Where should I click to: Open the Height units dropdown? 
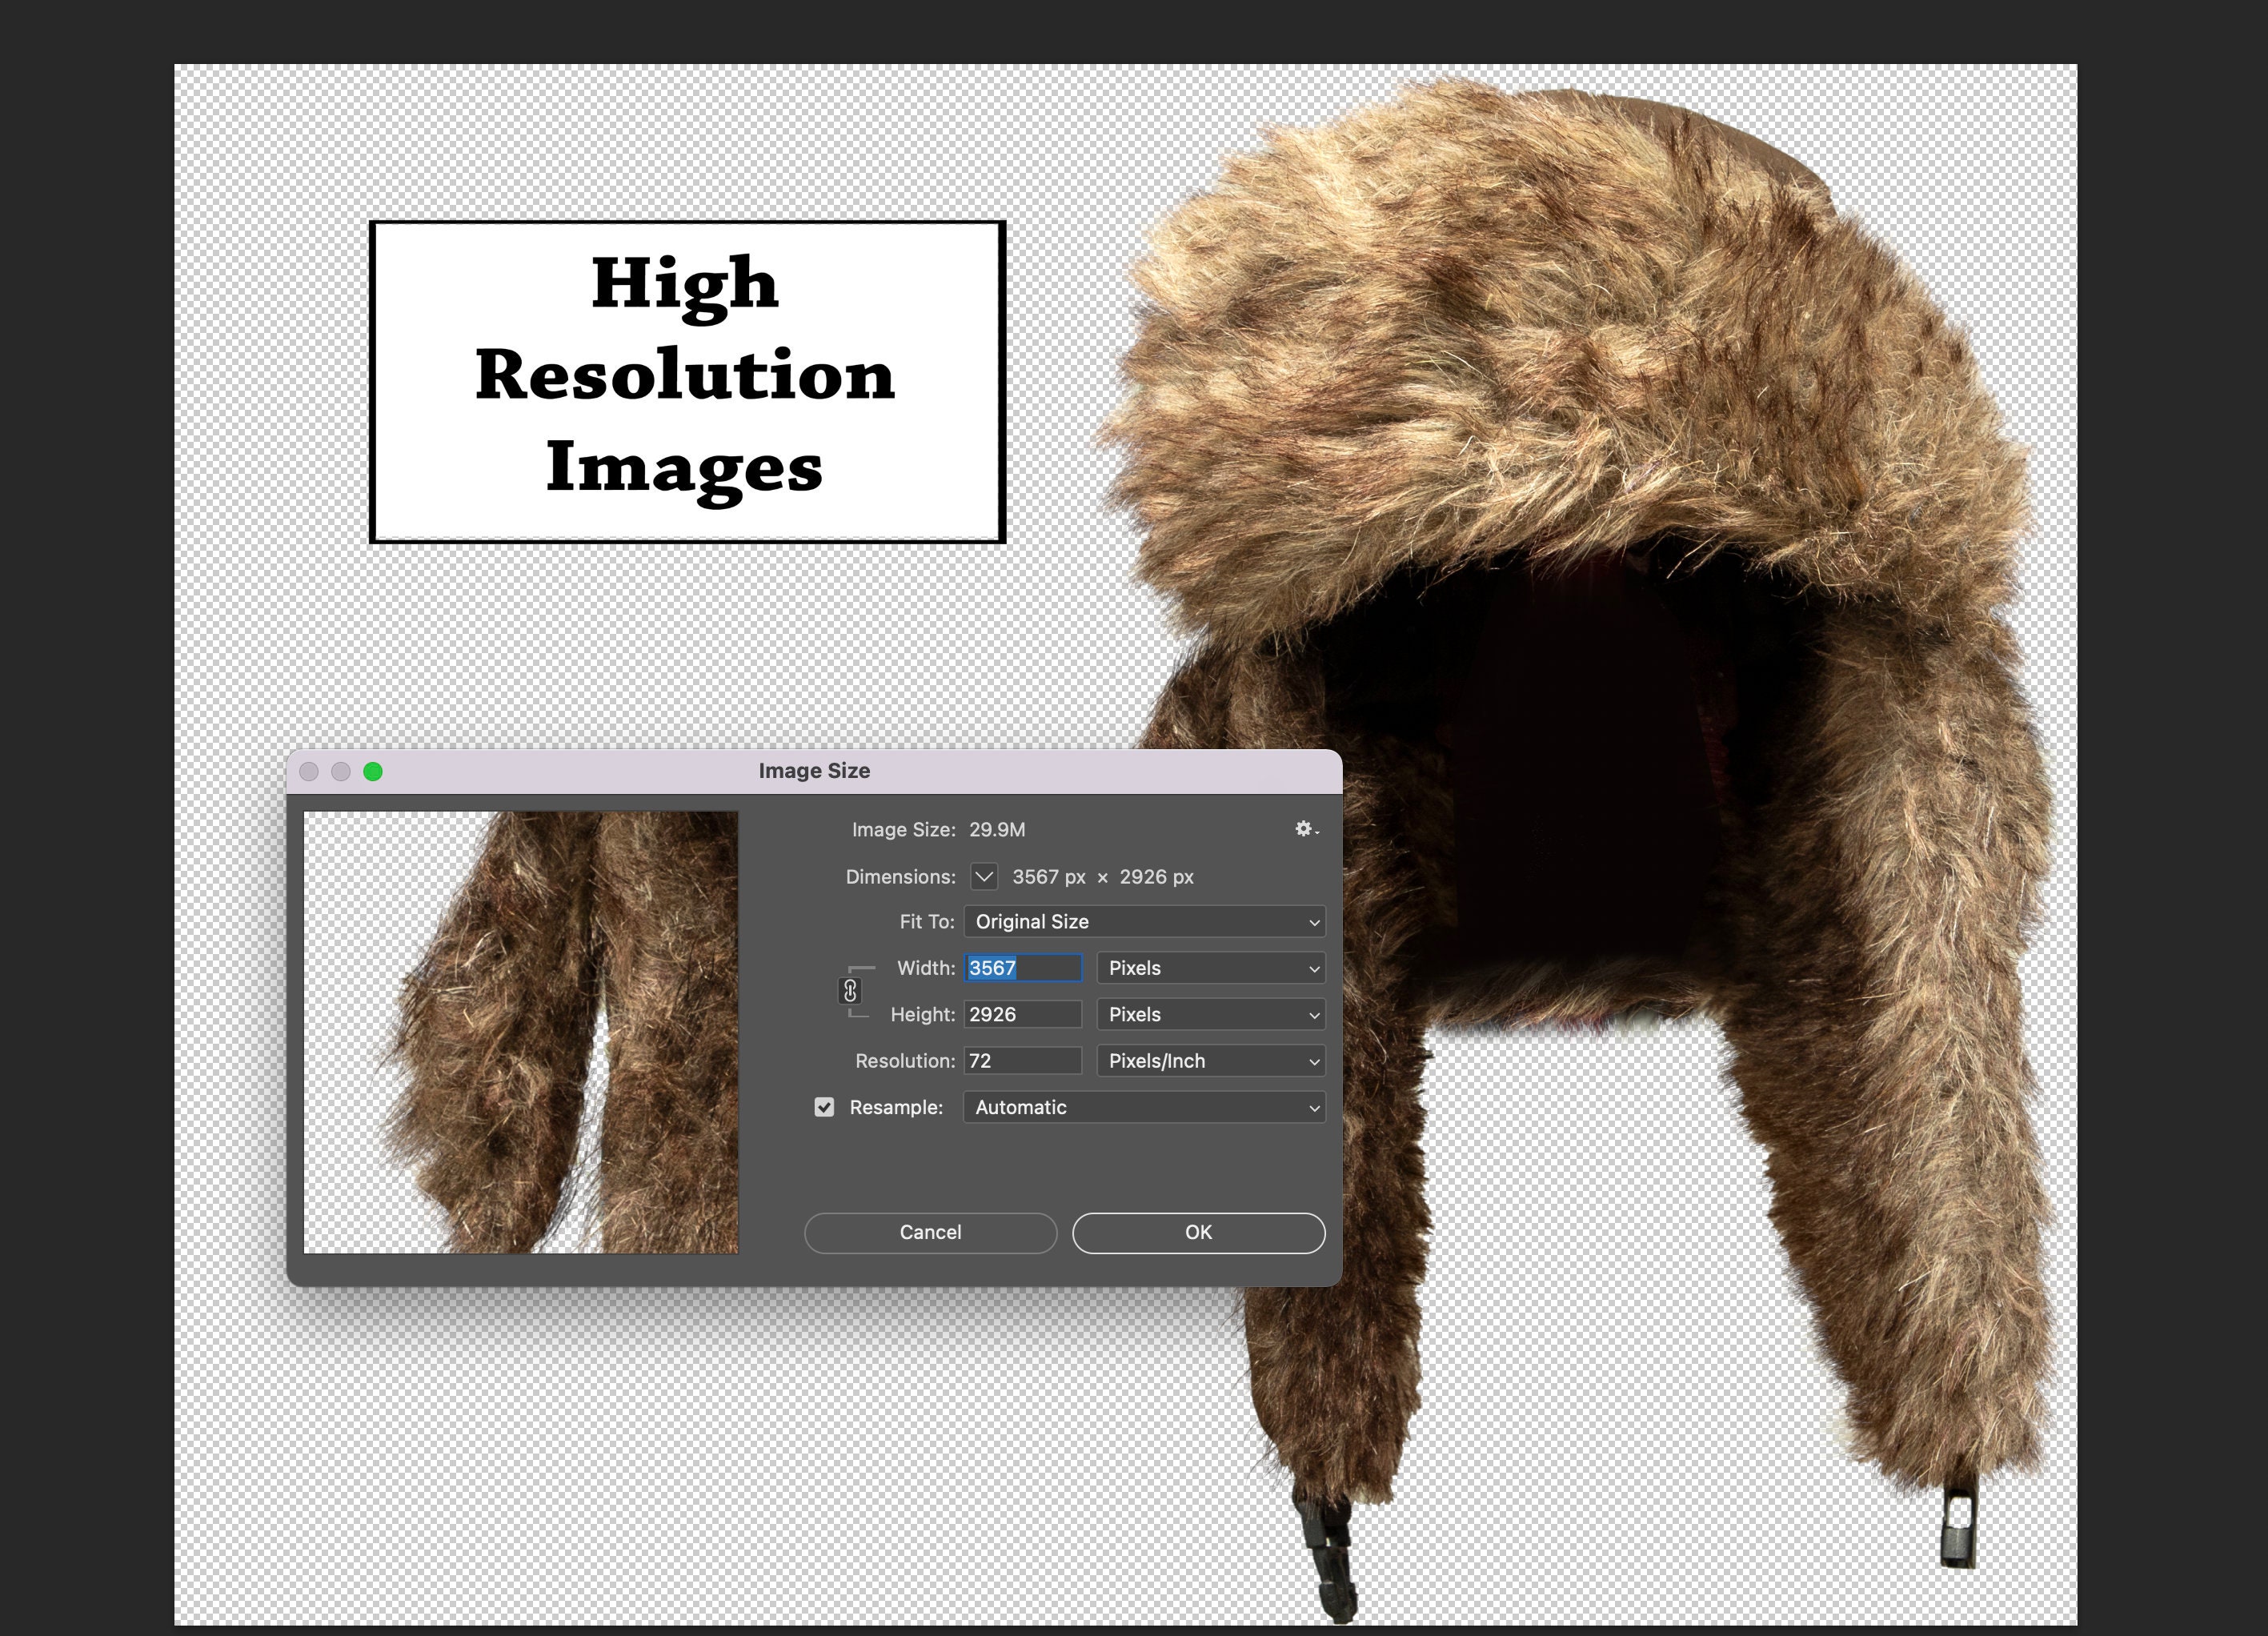pos(1210,1014)
